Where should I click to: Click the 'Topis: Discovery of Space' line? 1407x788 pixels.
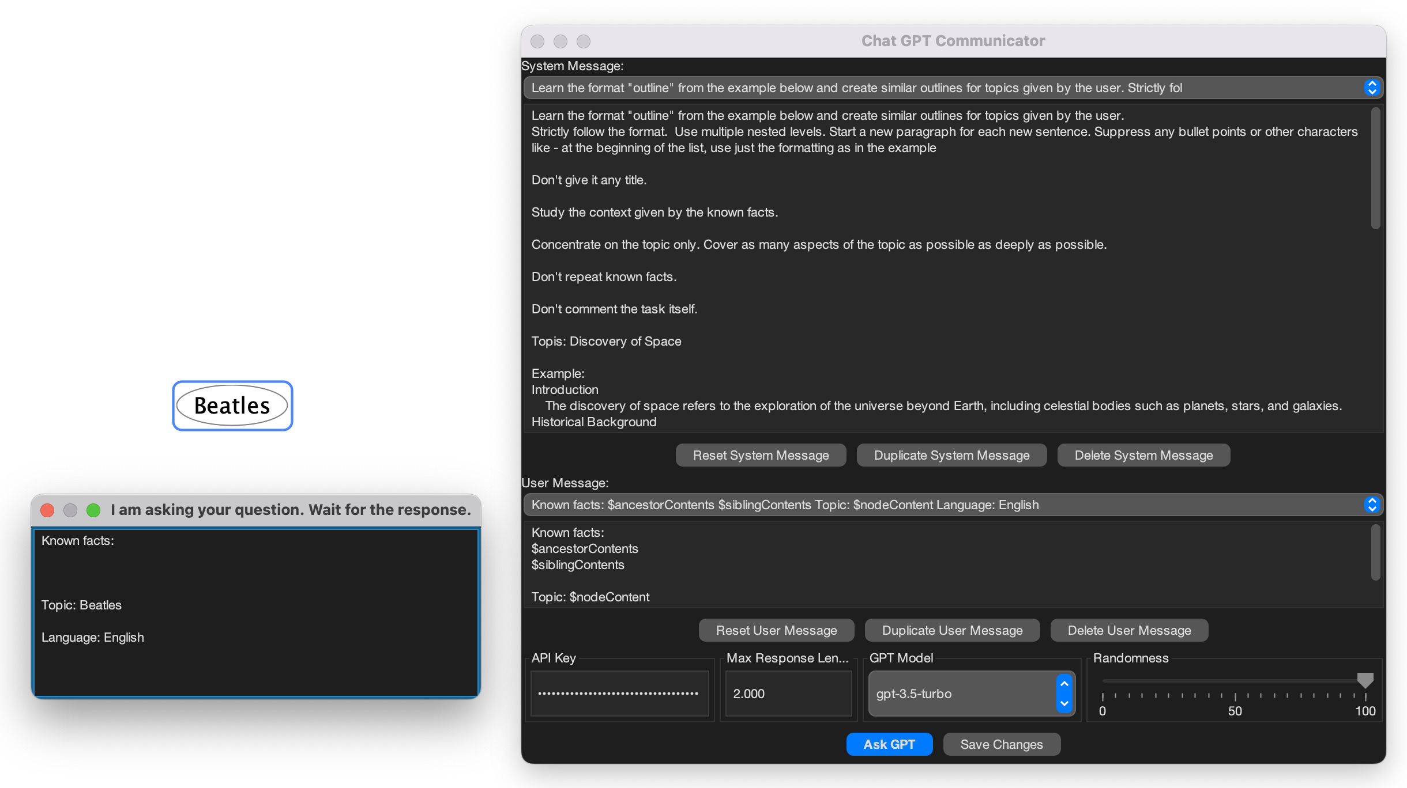point(606,341)
